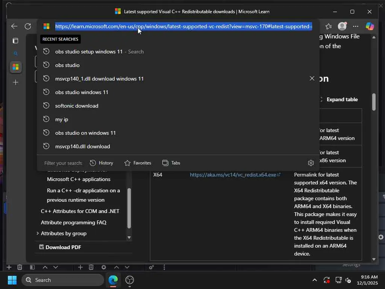Open address bar search settings gear

pos(311,163)
